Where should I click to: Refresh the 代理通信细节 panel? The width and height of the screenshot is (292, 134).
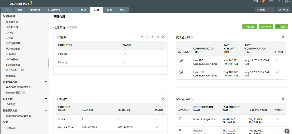[x=283, y=37]
